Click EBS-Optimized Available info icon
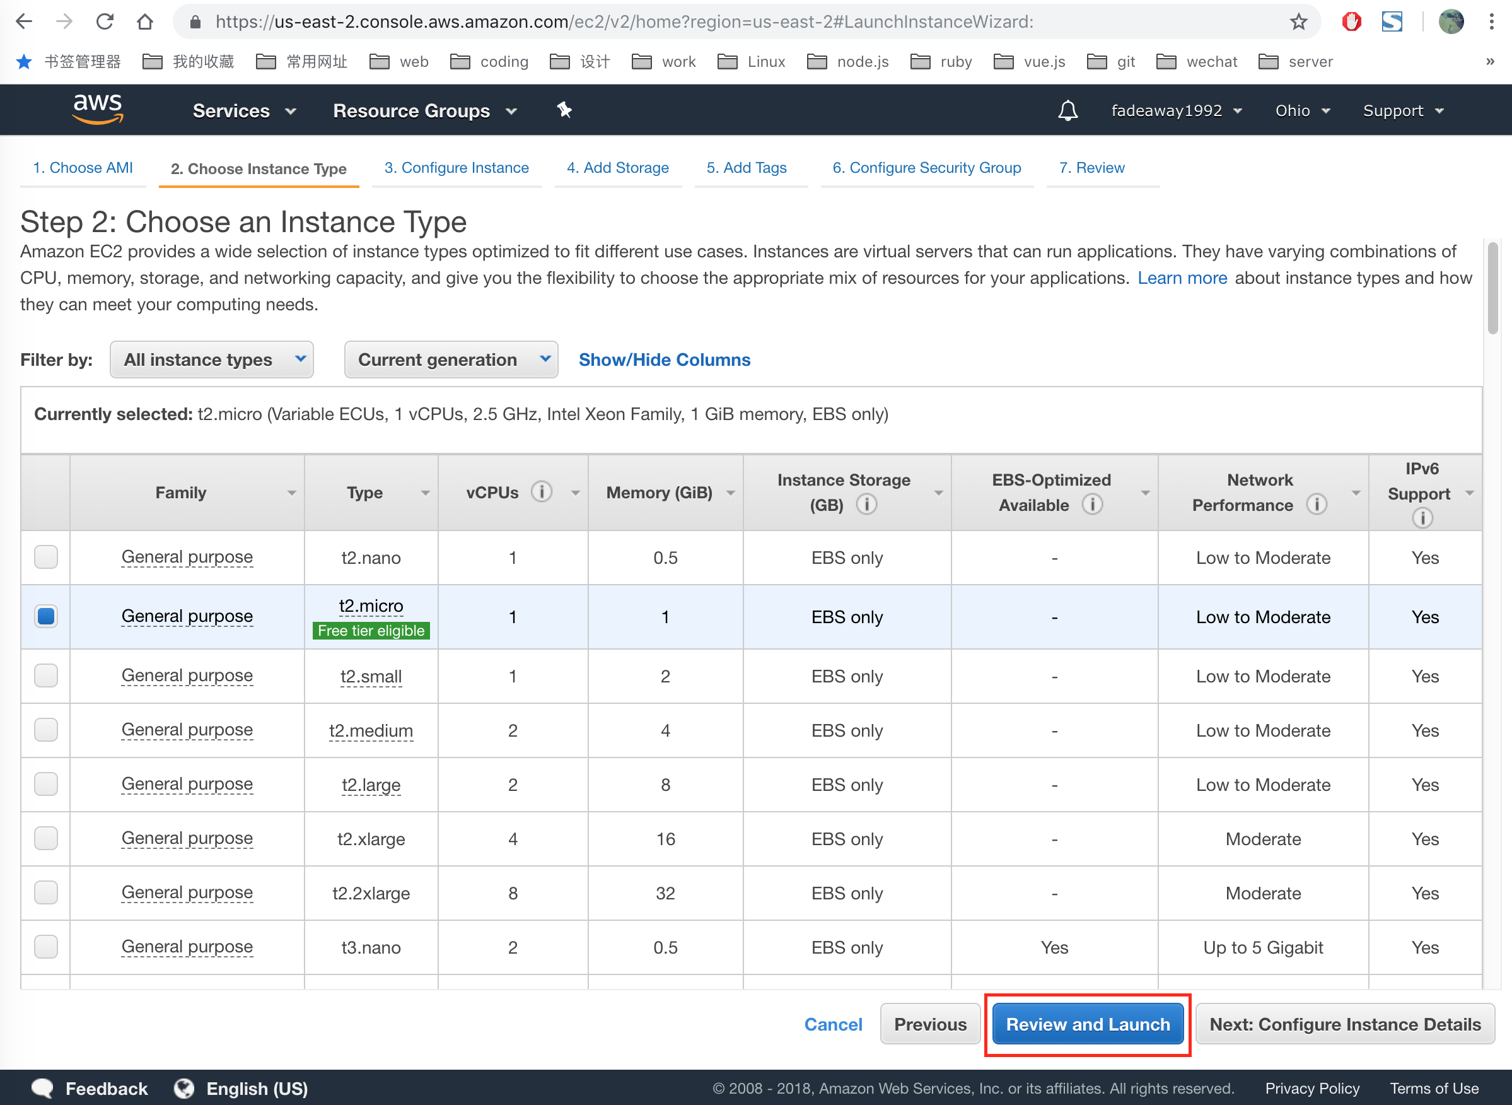This screenshot has width=1512, height=1105. [1092, 505]
